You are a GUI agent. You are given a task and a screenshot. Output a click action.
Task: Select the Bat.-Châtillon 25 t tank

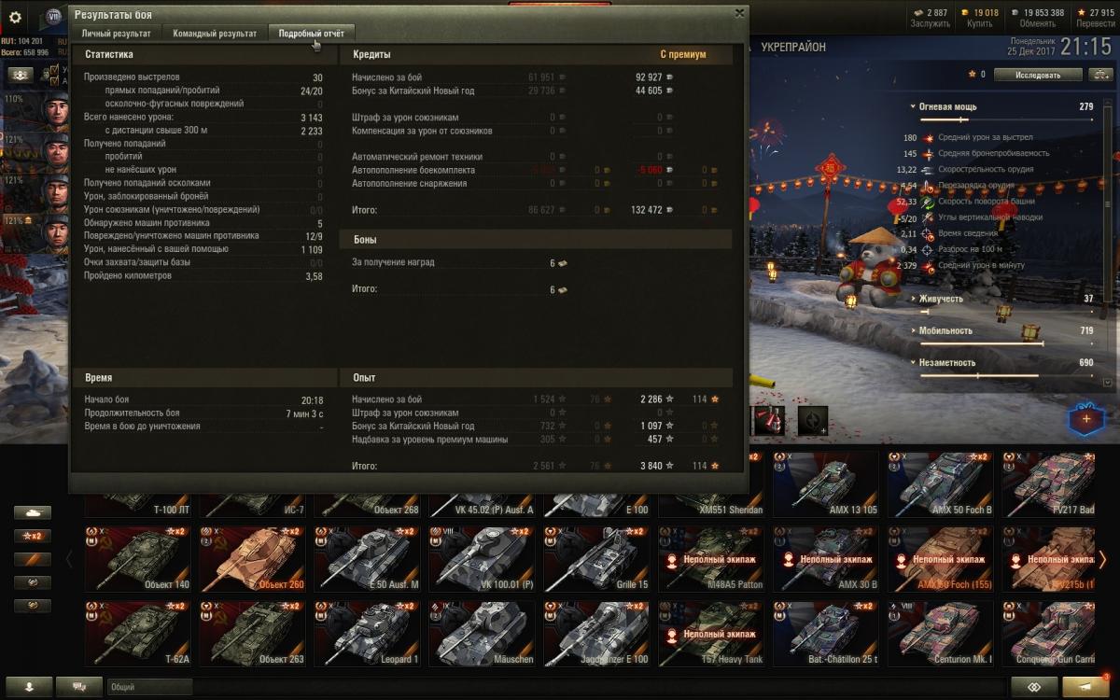coord(827,633)
